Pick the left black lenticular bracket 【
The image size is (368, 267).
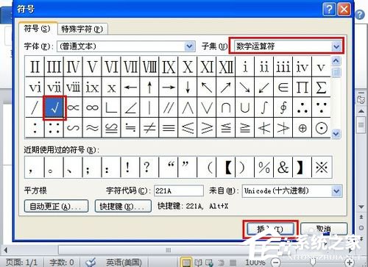(226, 168)
